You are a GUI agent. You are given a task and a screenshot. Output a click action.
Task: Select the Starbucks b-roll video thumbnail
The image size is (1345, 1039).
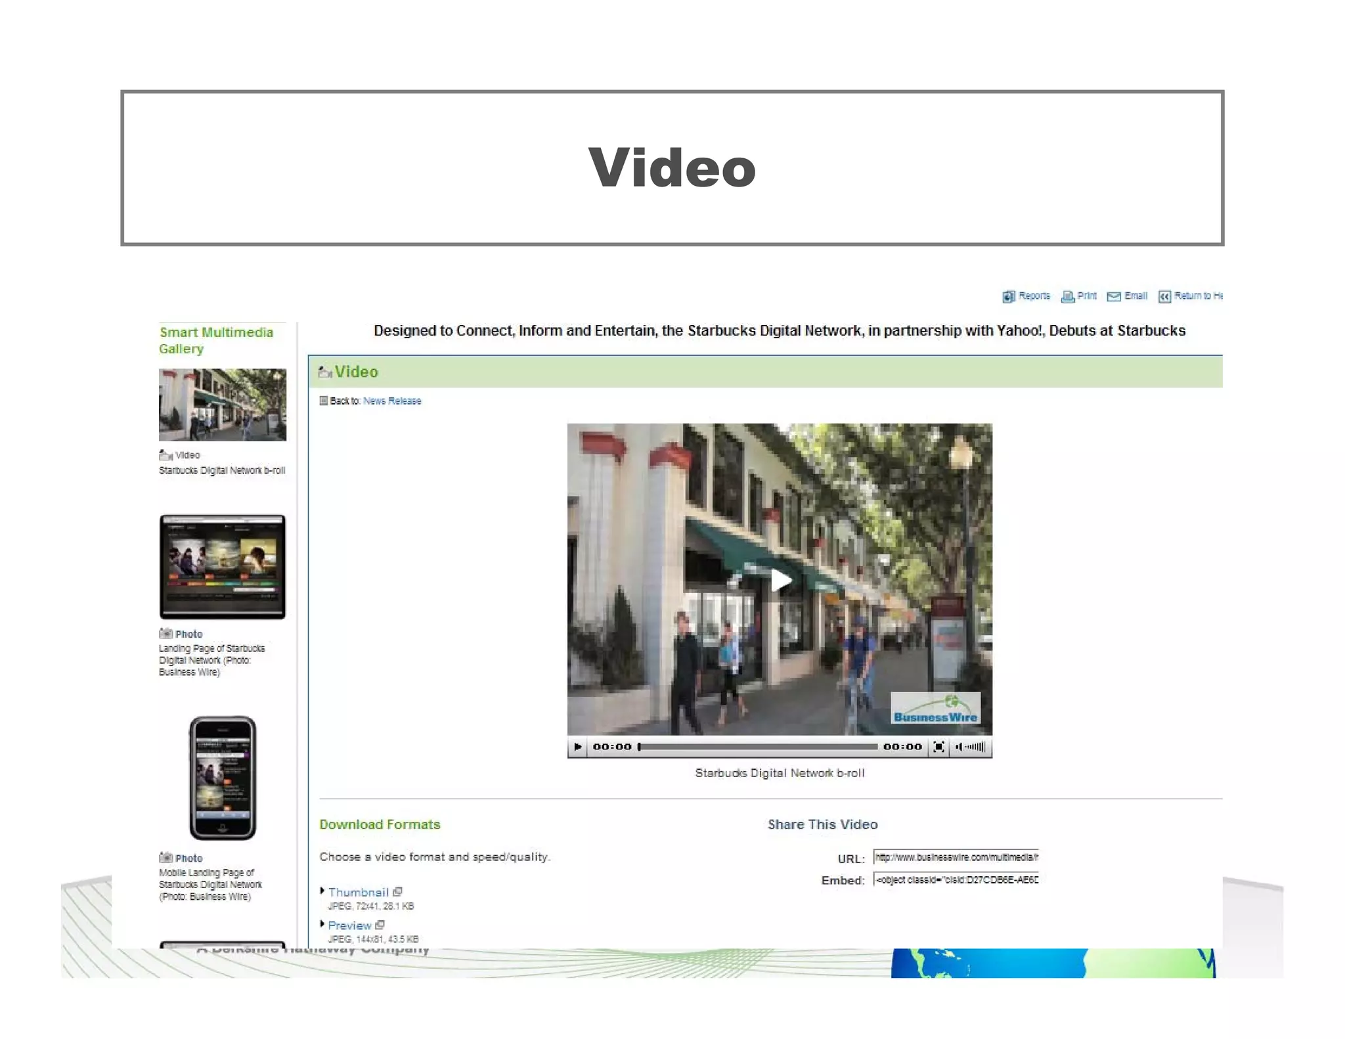coord(223,405)
